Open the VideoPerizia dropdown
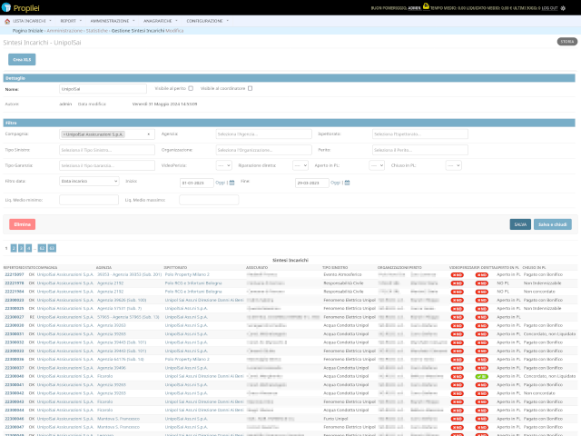 (x=224, y=165)
